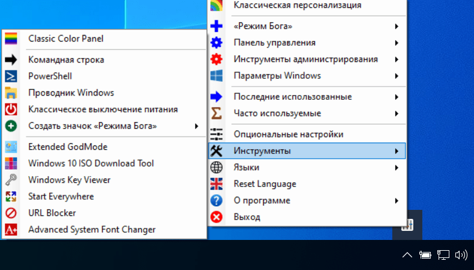The width and height of the screenshot is (474, 270).
Task: Expand Инструменты администрирования submenu arrow
Action: click(x=397, y=60)
